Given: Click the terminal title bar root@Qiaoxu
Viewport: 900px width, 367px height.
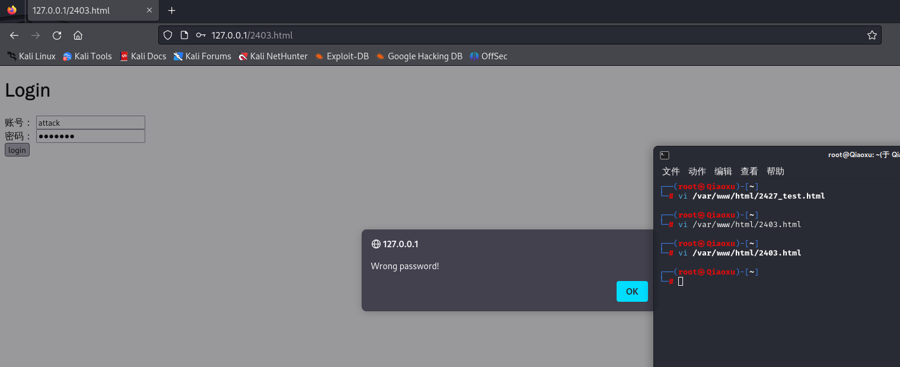Looking at the screenshot, I should point(864,155).
